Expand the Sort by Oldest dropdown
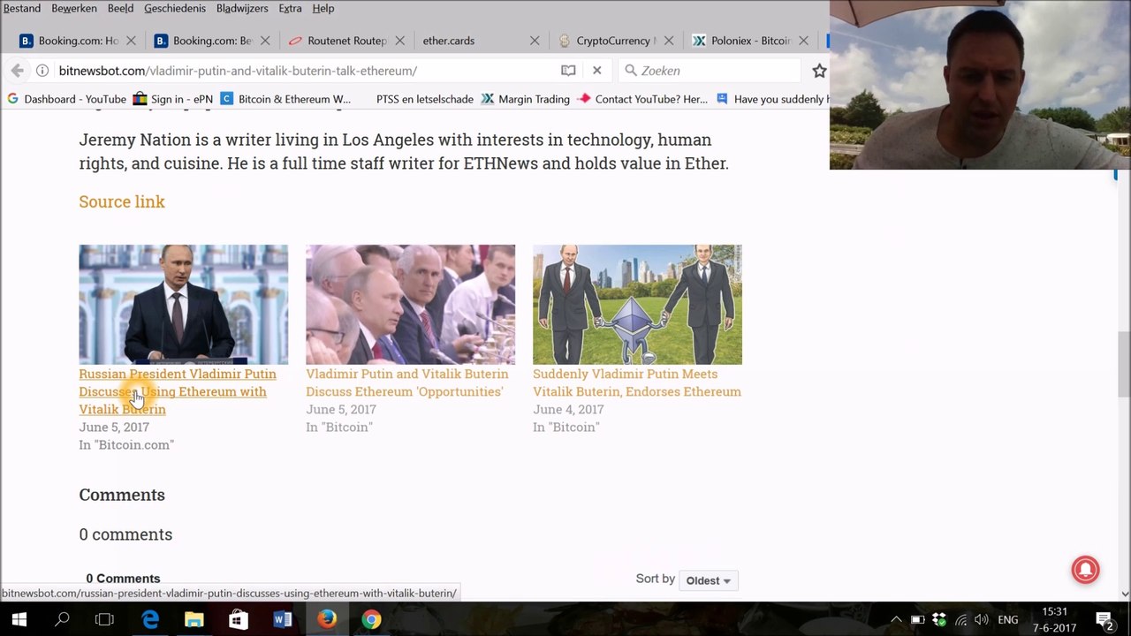The height and width of the screenshot is (636, 1131). [709, 580]
